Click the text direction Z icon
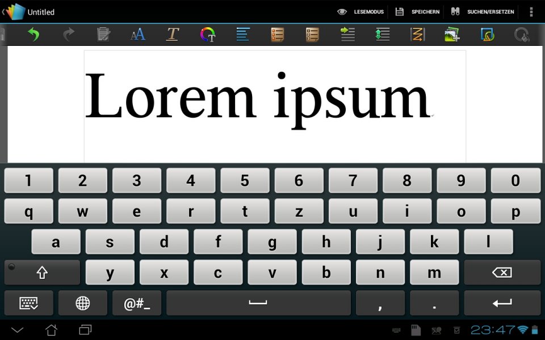 417,35
